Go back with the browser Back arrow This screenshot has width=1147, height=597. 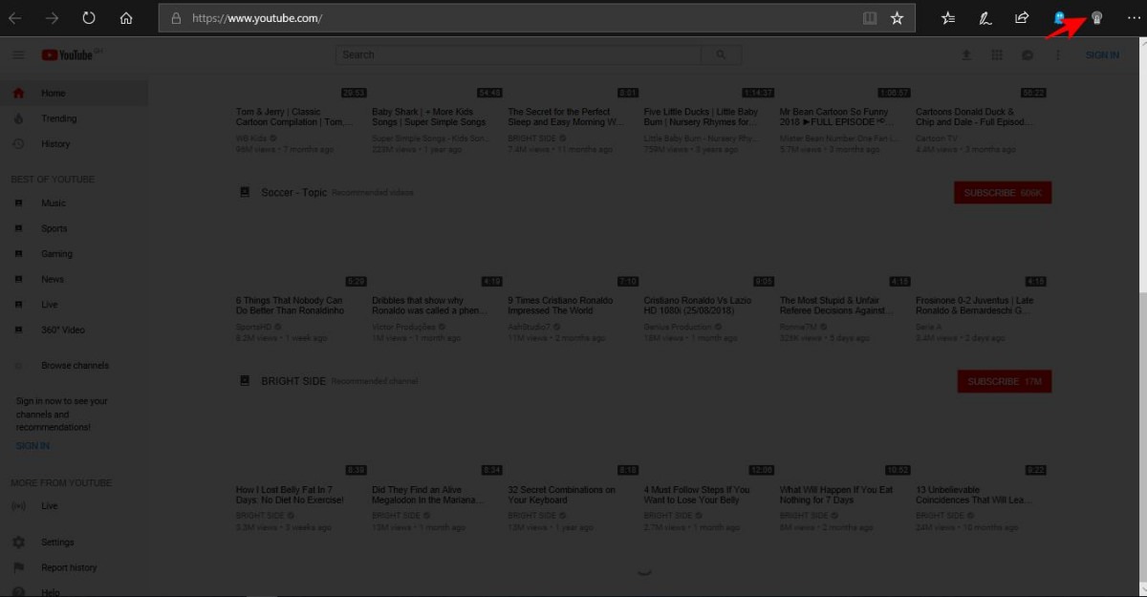click(15, 18)
